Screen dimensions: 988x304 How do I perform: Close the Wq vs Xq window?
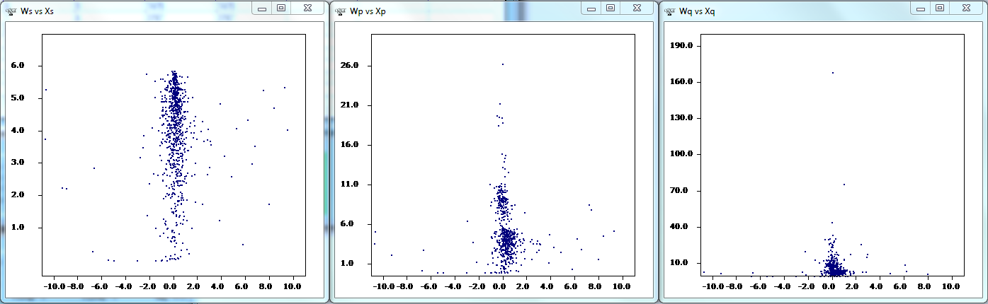(965, 8)
